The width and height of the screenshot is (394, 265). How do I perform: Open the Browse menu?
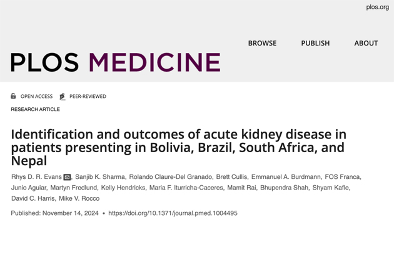[262, 43]
